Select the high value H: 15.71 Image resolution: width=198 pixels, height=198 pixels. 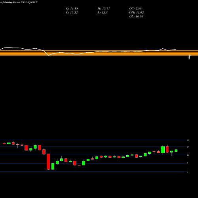pyautogui.click(x=104, y=9)
